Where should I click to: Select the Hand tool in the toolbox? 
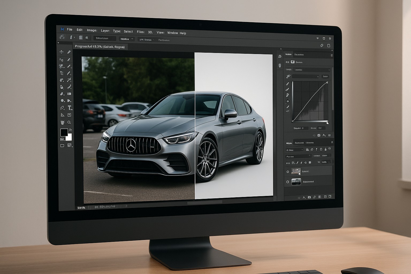coord(62,122)
